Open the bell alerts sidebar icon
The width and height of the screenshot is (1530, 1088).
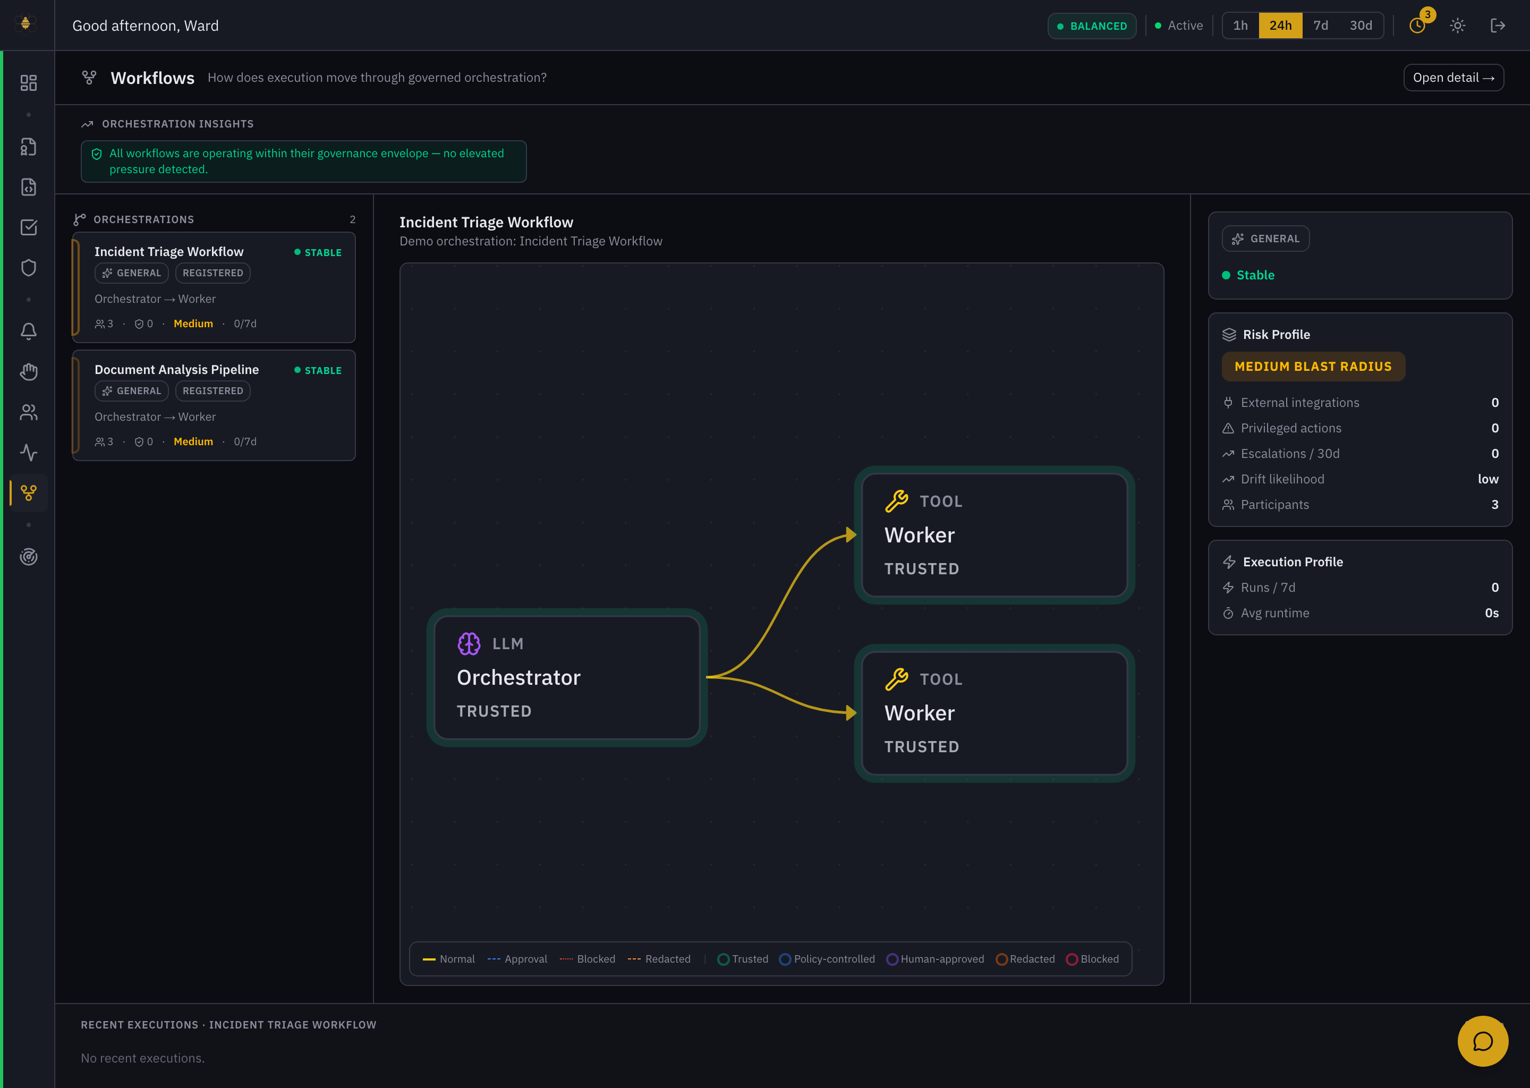(x=28, y=331)
